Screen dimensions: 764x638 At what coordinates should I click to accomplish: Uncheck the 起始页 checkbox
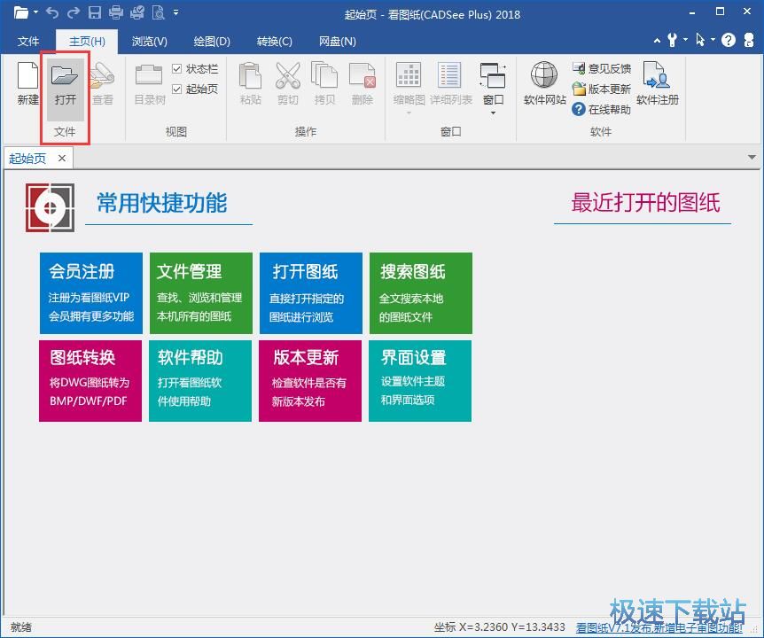177,89
